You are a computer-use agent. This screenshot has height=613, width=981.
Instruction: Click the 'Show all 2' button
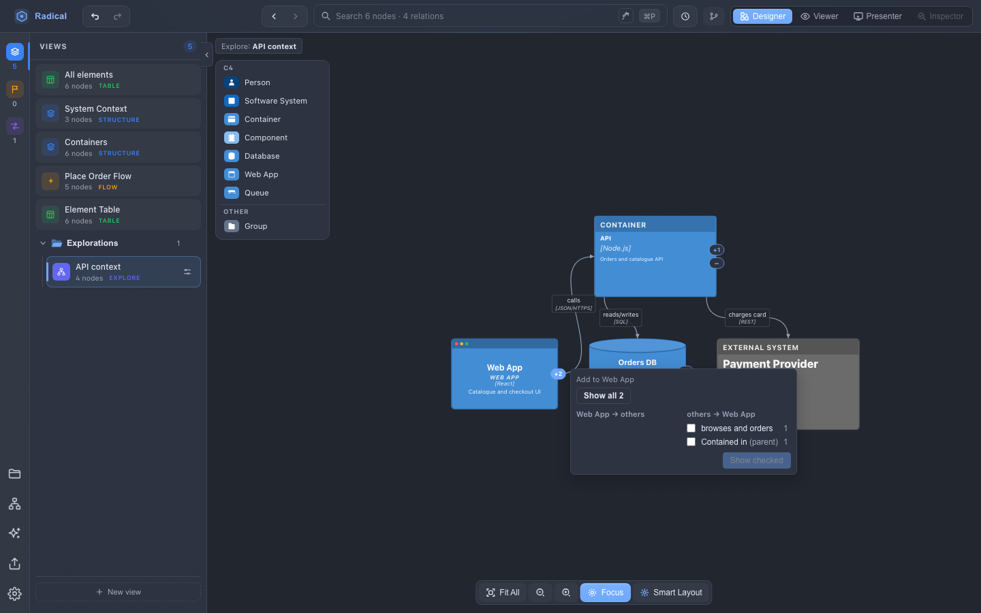(604, 396)
